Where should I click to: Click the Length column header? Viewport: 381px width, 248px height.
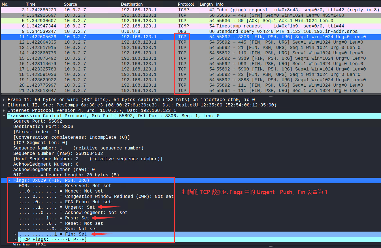click(207, 4)
